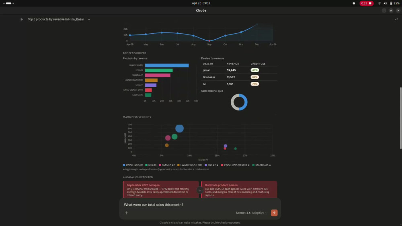The width and height of the screenshot is (402, 226).
Task: Open the volume icon in system tray
Action: tap(385, 3)
